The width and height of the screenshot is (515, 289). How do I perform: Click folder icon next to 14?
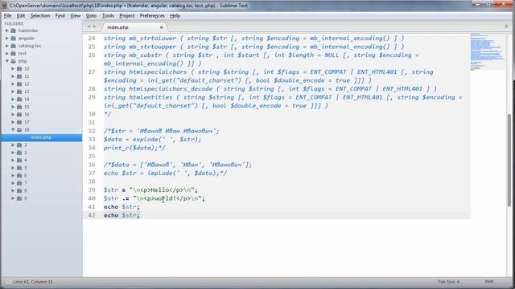point(19,100)
